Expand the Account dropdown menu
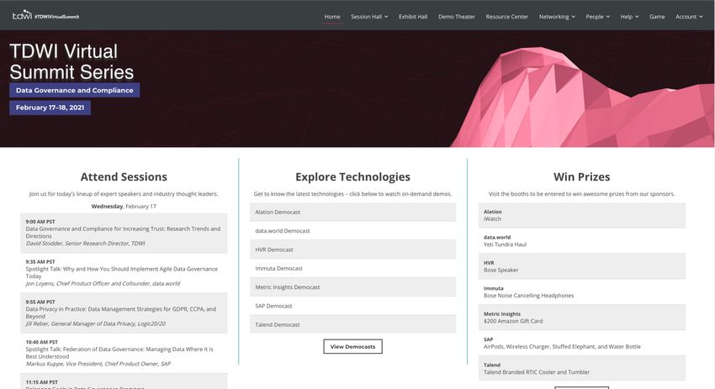 click(689, 17)
